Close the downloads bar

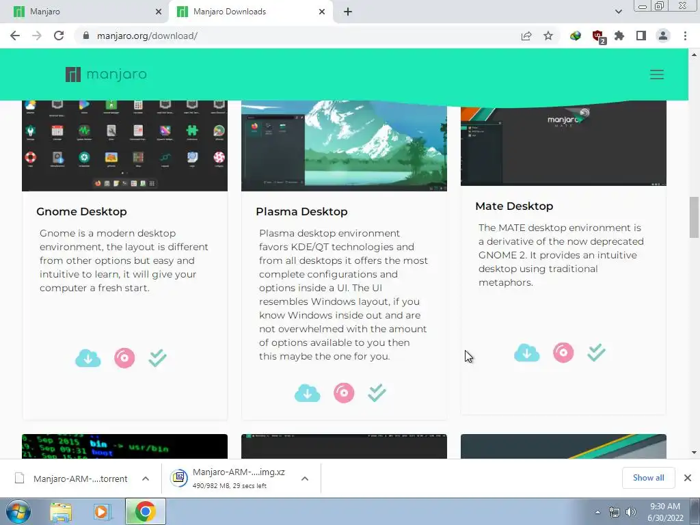click(x=688, y=478)
